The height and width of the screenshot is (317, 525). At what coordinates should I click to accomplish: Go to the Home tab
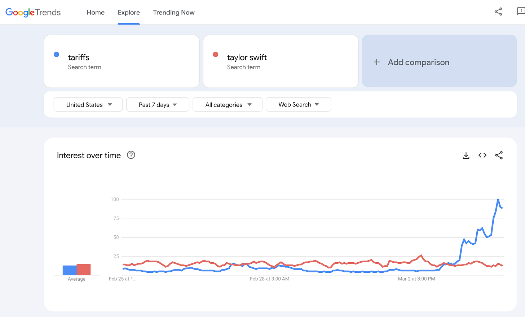point(96,12)
